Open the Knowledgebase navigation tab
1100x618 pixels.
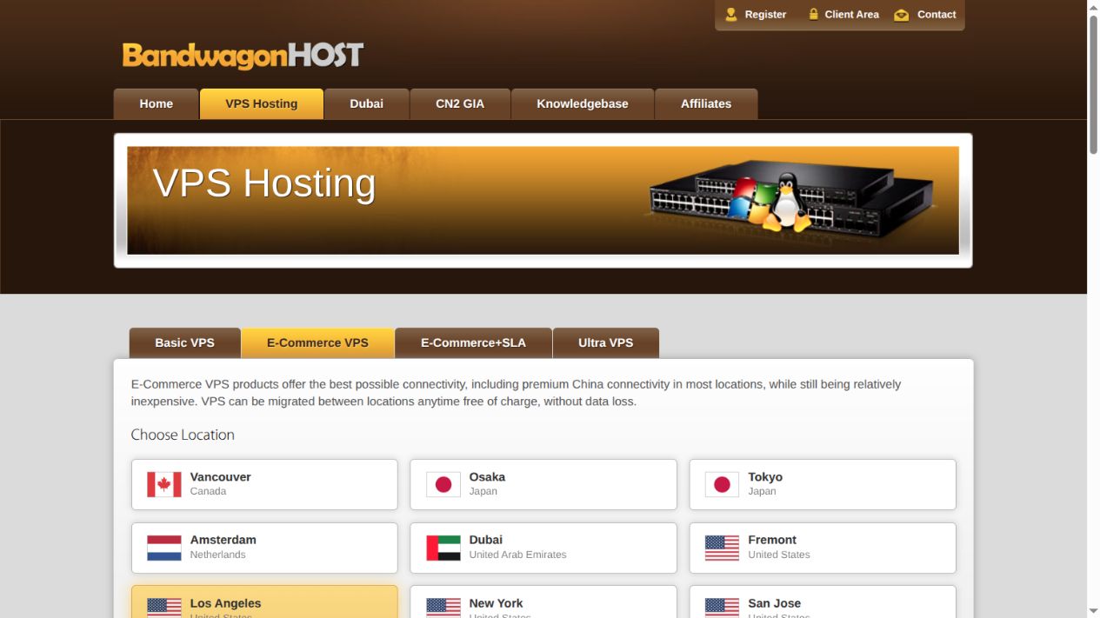(583, 103)
